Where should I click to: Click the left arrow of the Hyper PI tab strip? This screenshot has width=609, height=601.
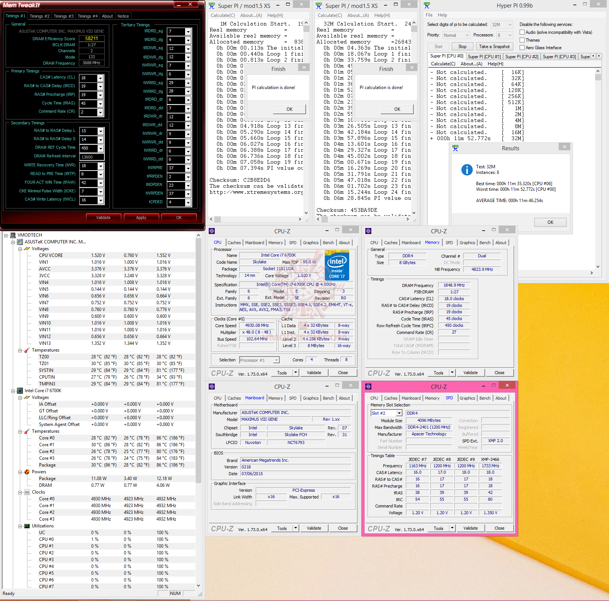pyautogui.click(x=593, y=56)
